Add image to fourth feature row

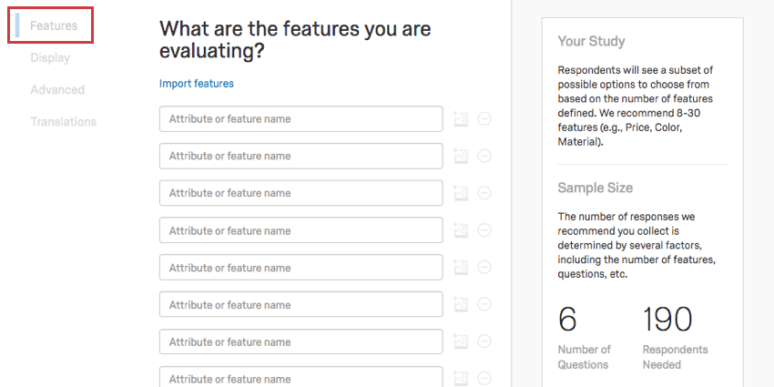point(461,230)
